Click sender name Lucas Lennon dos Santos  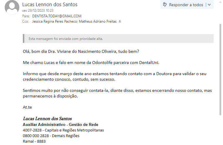(x=50, y=5)
